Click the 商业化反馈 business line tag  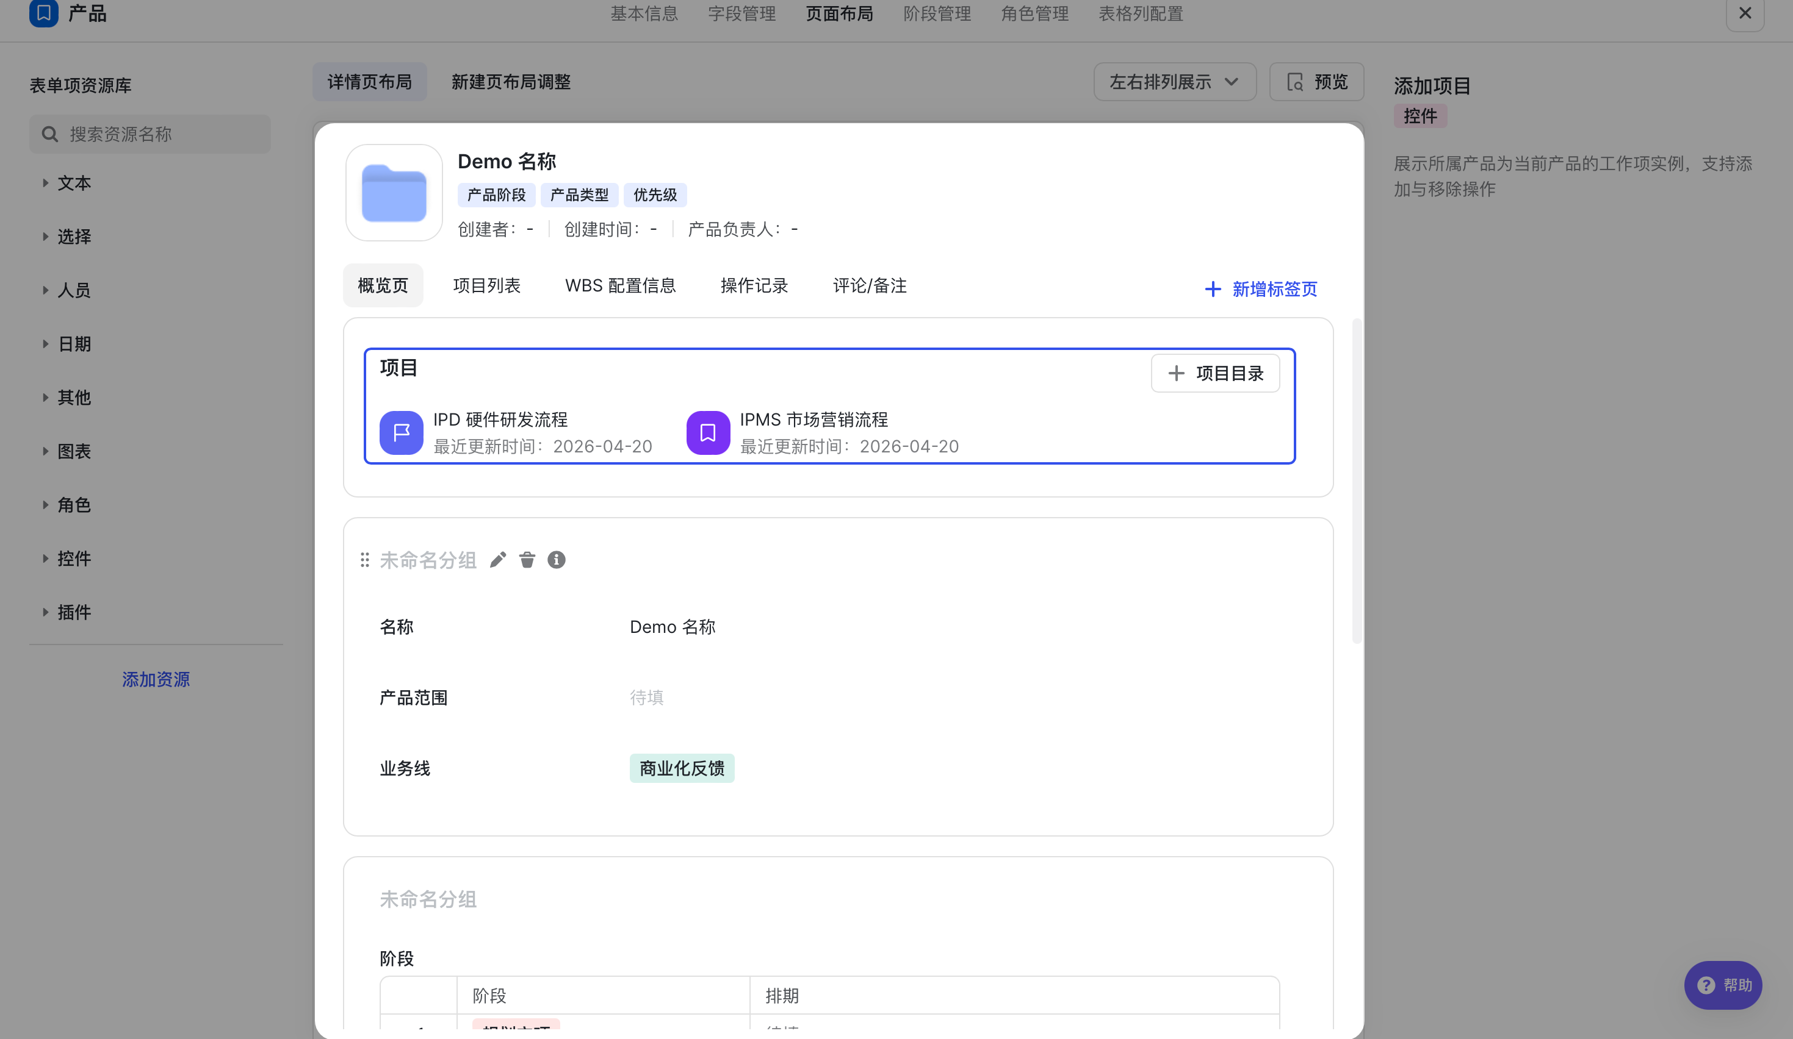[x=682, y=768]
